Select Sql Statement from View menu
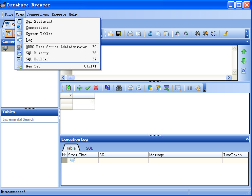 point(39,21)
